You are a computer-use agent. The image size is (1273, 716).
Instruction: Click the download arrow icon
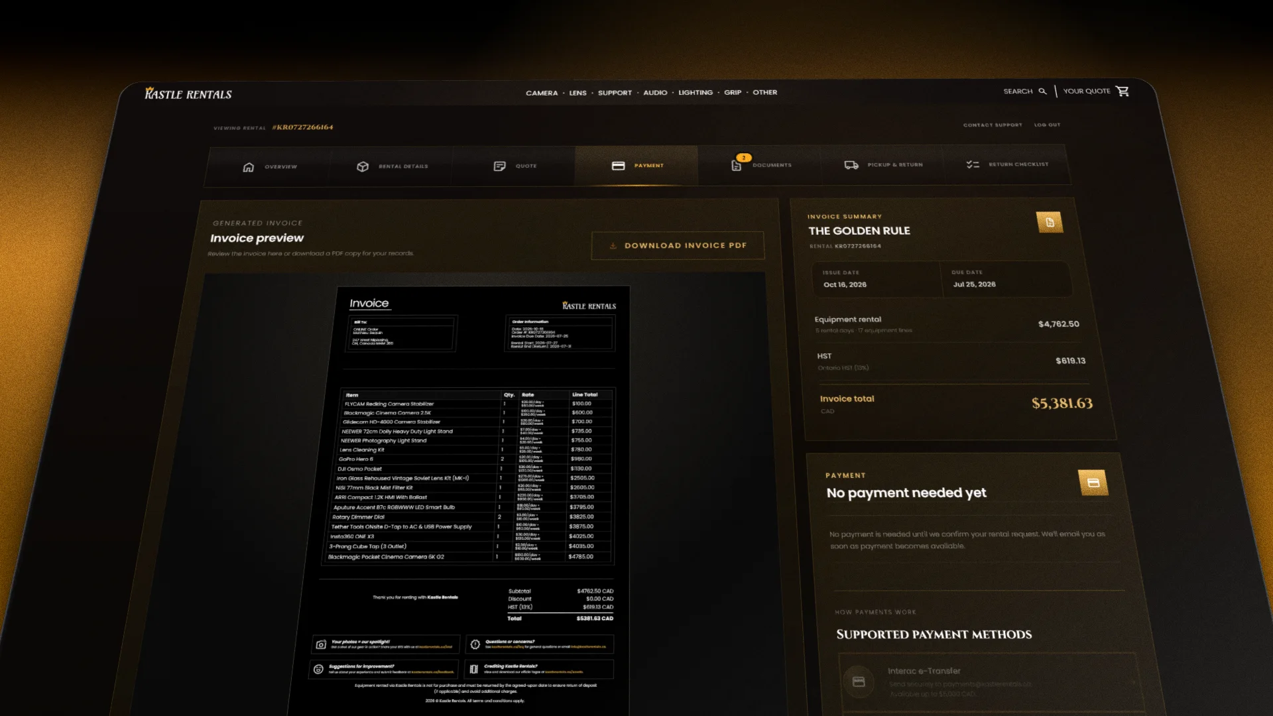[x=613, y=246]
